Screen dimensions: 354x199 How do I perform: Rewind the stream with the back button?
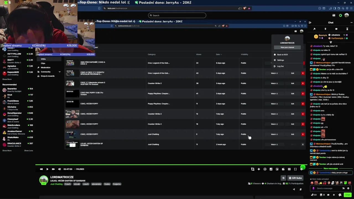41,169
